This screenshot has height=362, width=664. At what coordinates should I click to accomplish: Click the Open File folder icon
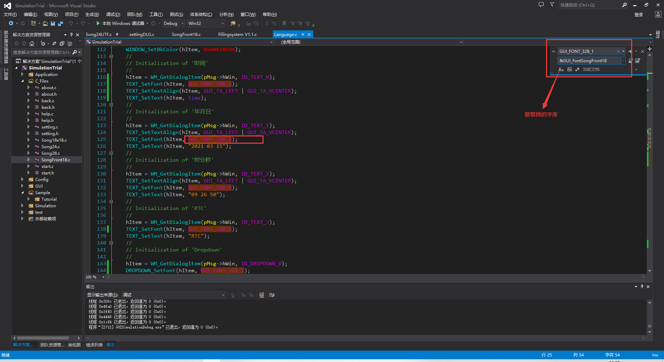point(45,23)
